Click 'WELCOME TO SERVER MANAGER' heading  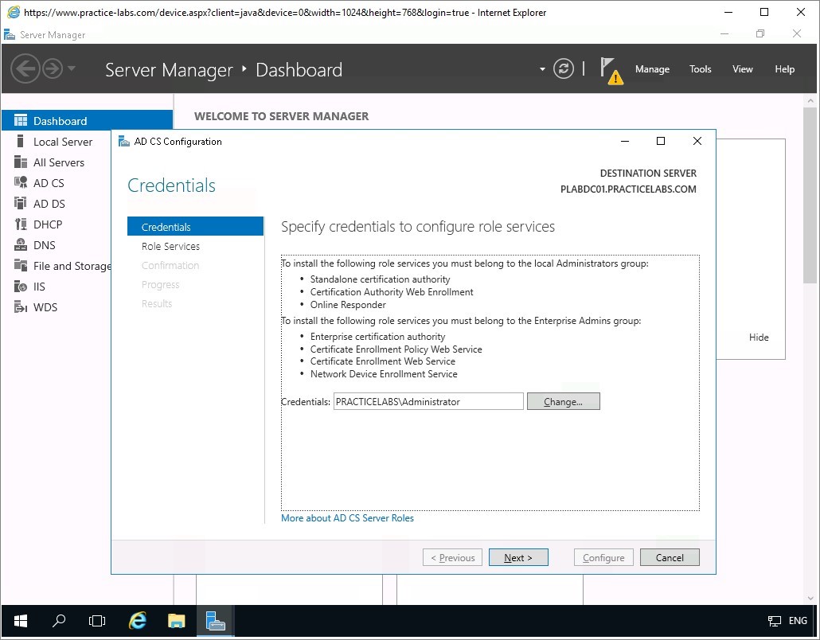point(281,116)
